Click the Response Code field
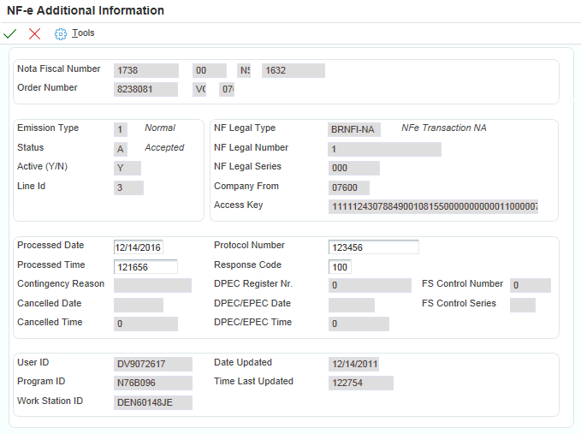Viewport: 581px width, 434px height. (340, 266)
